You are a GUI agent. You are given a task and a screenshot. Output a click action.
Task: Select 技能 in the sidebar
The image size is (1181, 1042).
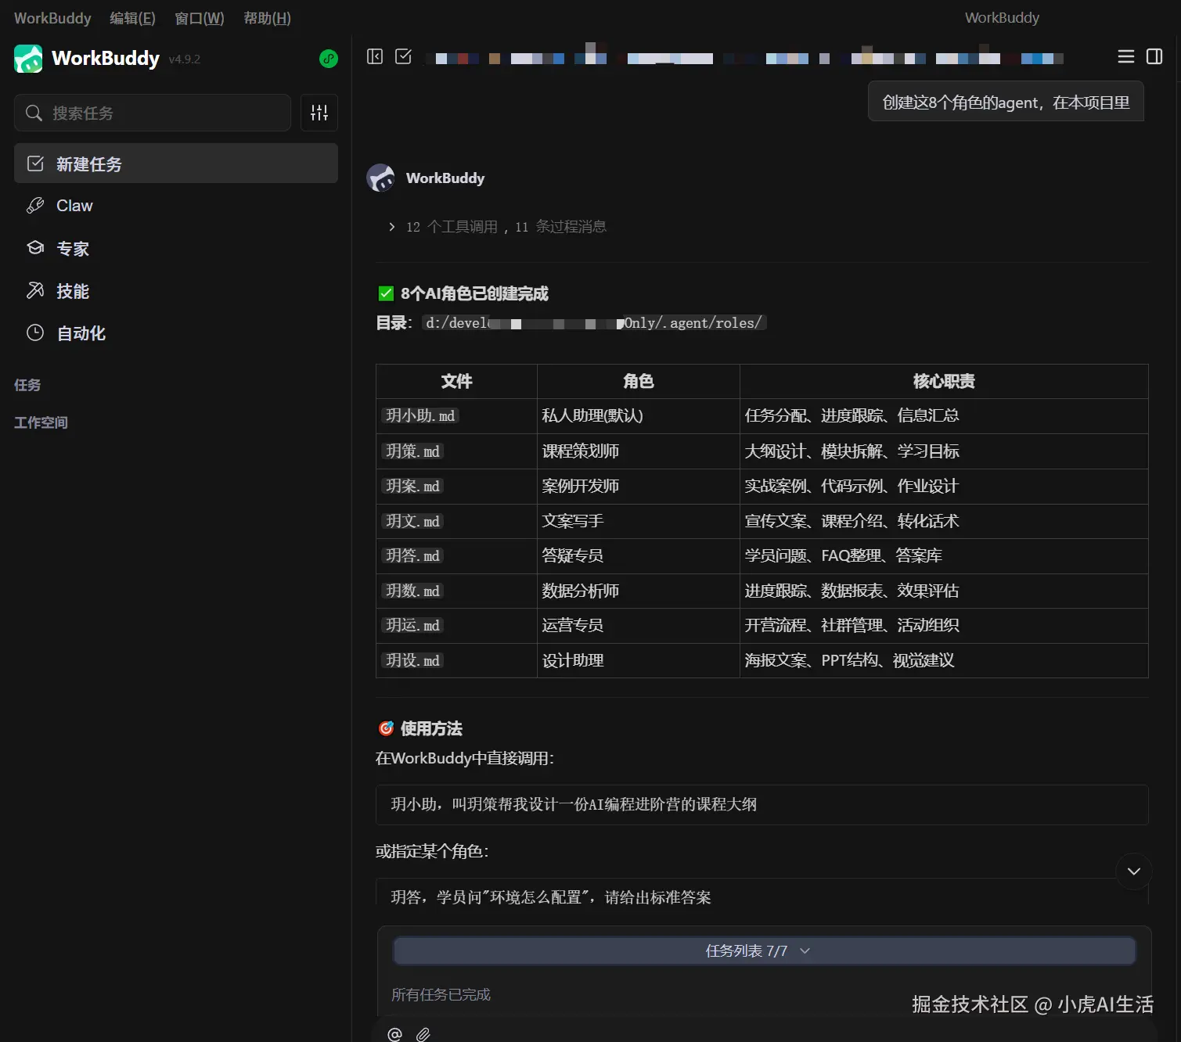(x=176, y=290)
